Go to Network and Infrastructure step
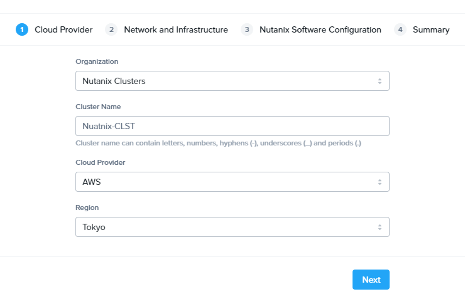Viewport: 465px width, 299px height. tap(176, 29)
